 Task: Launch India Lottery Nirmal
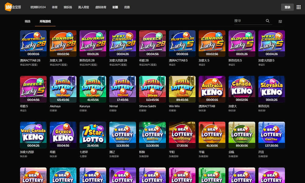pyautogui.click(x=123, y=89)
